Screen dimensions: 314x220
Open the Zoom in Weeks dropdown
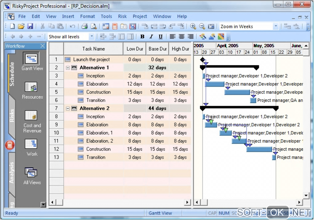point(276,26)
